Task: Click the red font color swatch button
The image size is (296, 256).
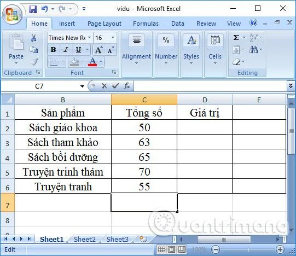Action: [x=92, y=62]
